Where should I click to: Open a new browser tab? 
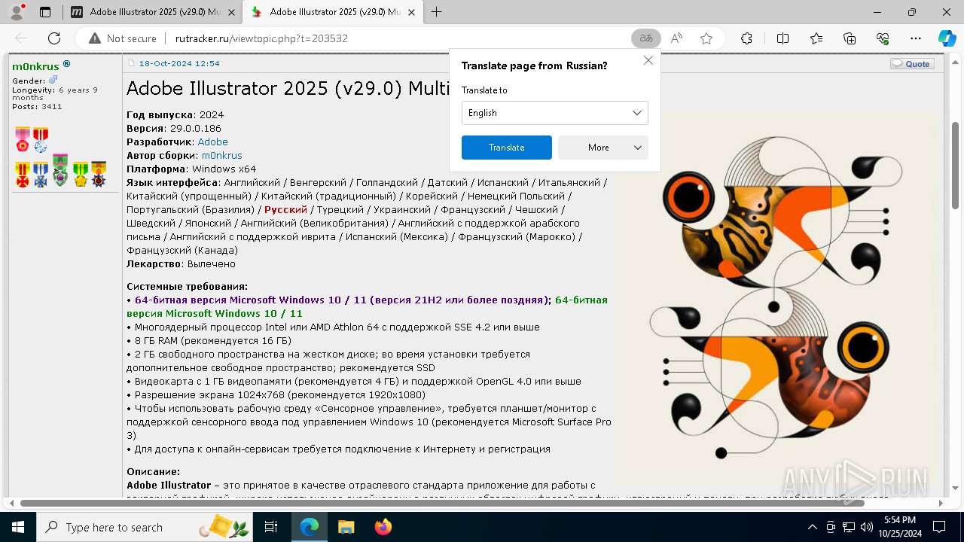(x=436, y=12)
